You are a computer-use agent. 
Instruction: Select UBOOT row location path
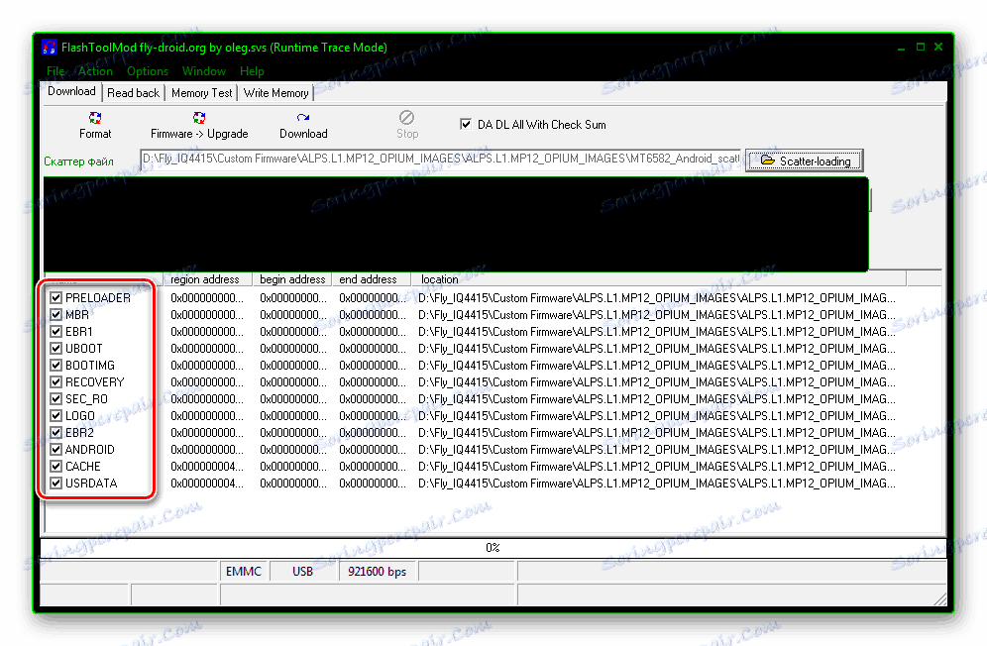(x=657, y=349)
